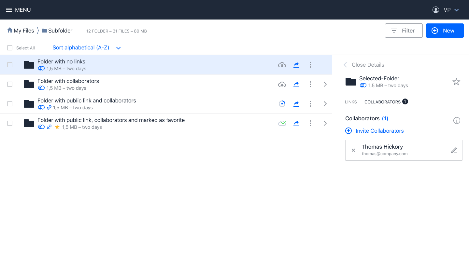Click collaborators count badge on tab

click(405, 101)
